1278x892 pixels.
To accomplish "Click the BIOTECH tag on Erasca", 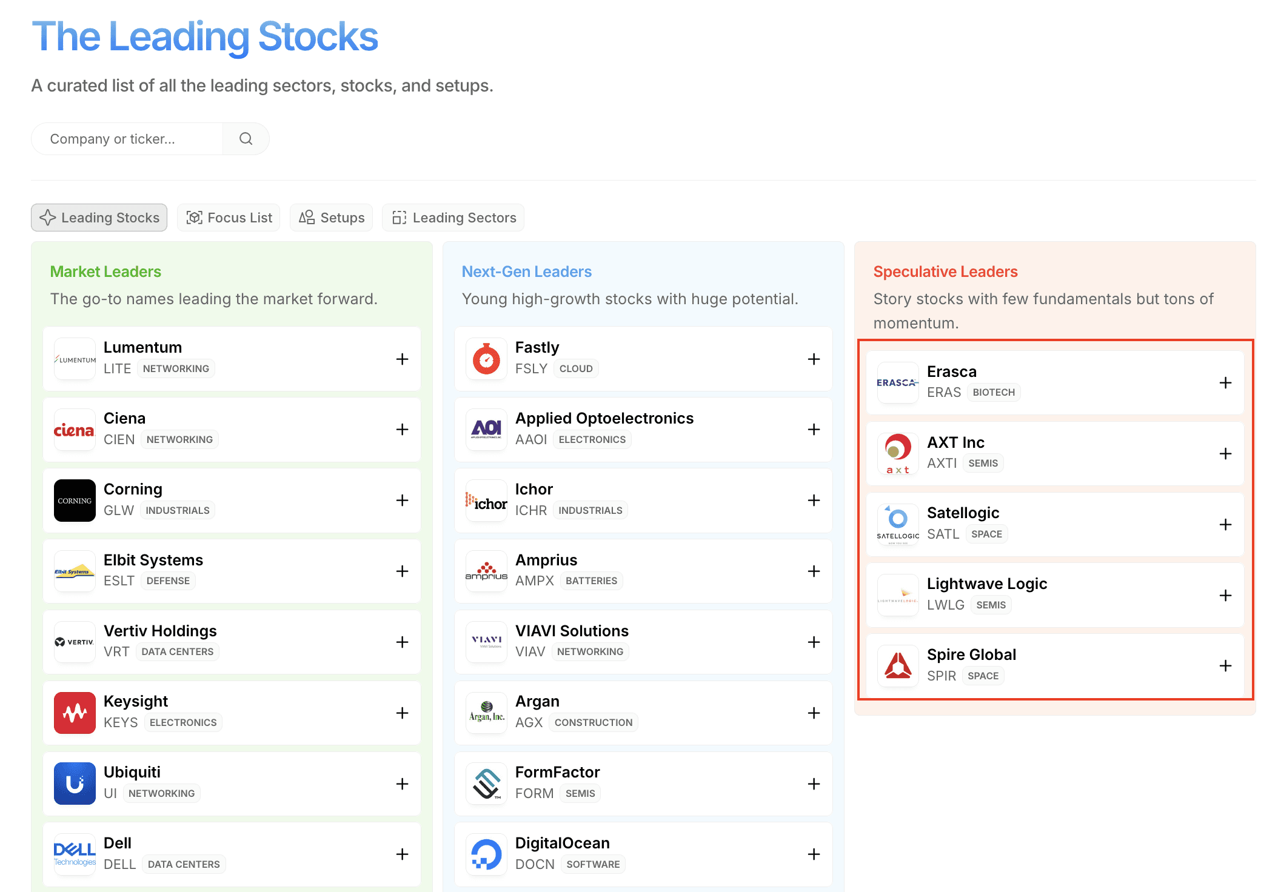I will 993,392.
